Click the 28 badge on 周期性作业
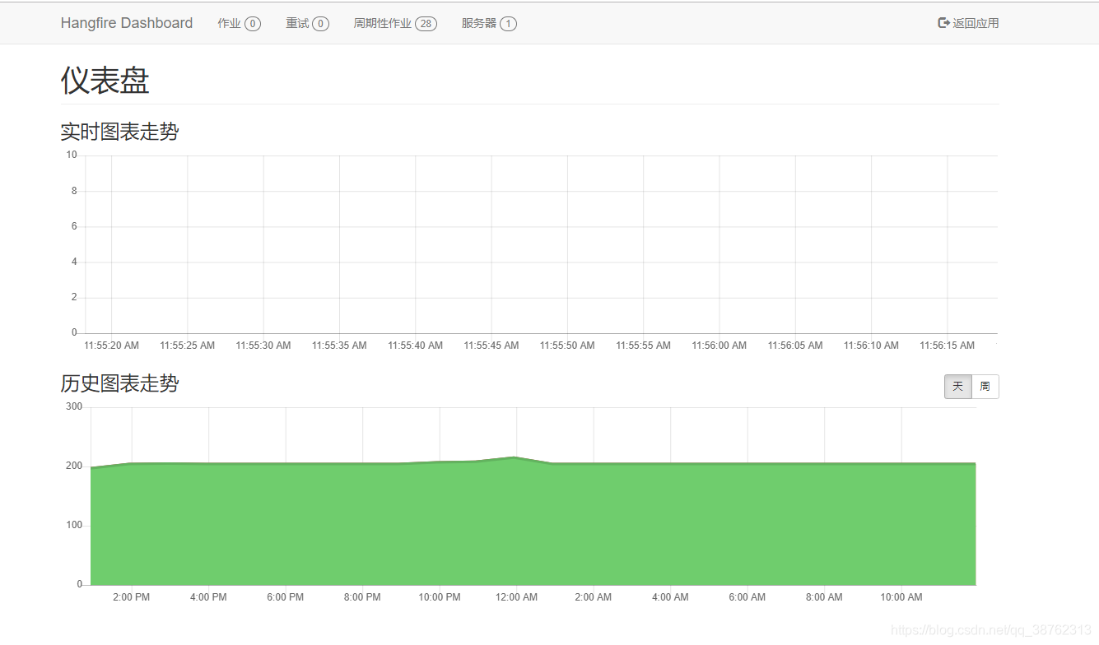This screenshot has width=1099, height=645. click(426, 24)
